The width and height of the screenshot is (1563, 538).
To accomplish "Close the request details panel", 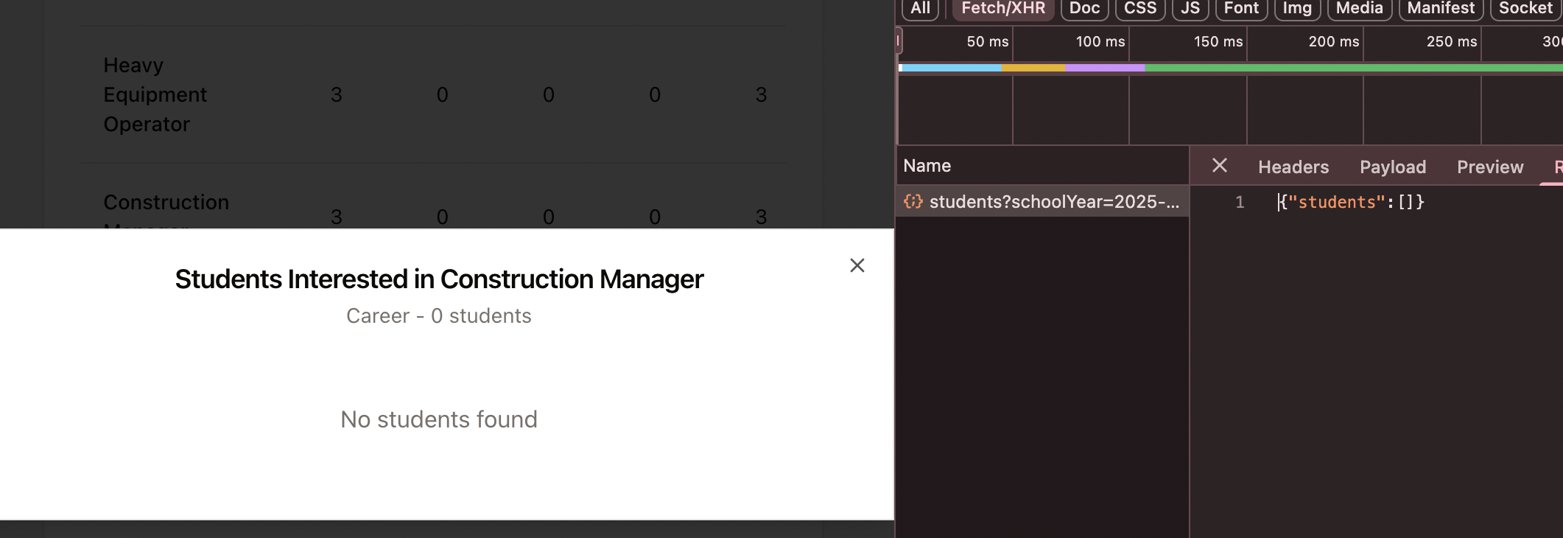I will pyautogui.click(x=1219, y=166).
